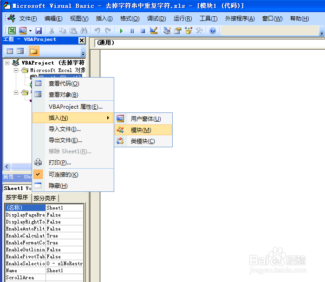The height and width of the screenshot is (282, 325).
Task: Open 调试(D) menu
Action: click(x=156, y=19)
